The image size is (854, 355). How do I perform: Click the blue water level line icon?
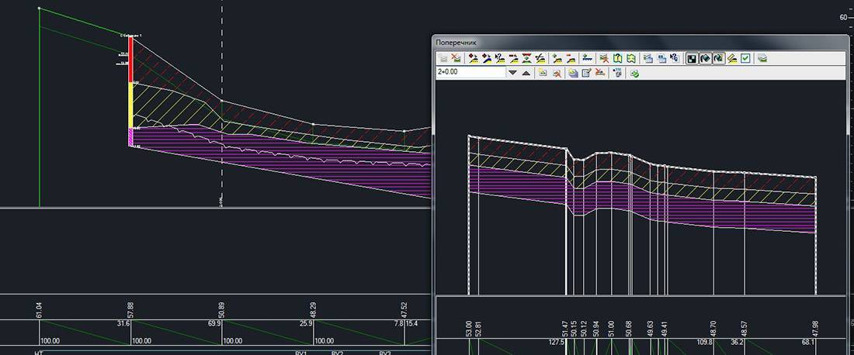point(588,58)
